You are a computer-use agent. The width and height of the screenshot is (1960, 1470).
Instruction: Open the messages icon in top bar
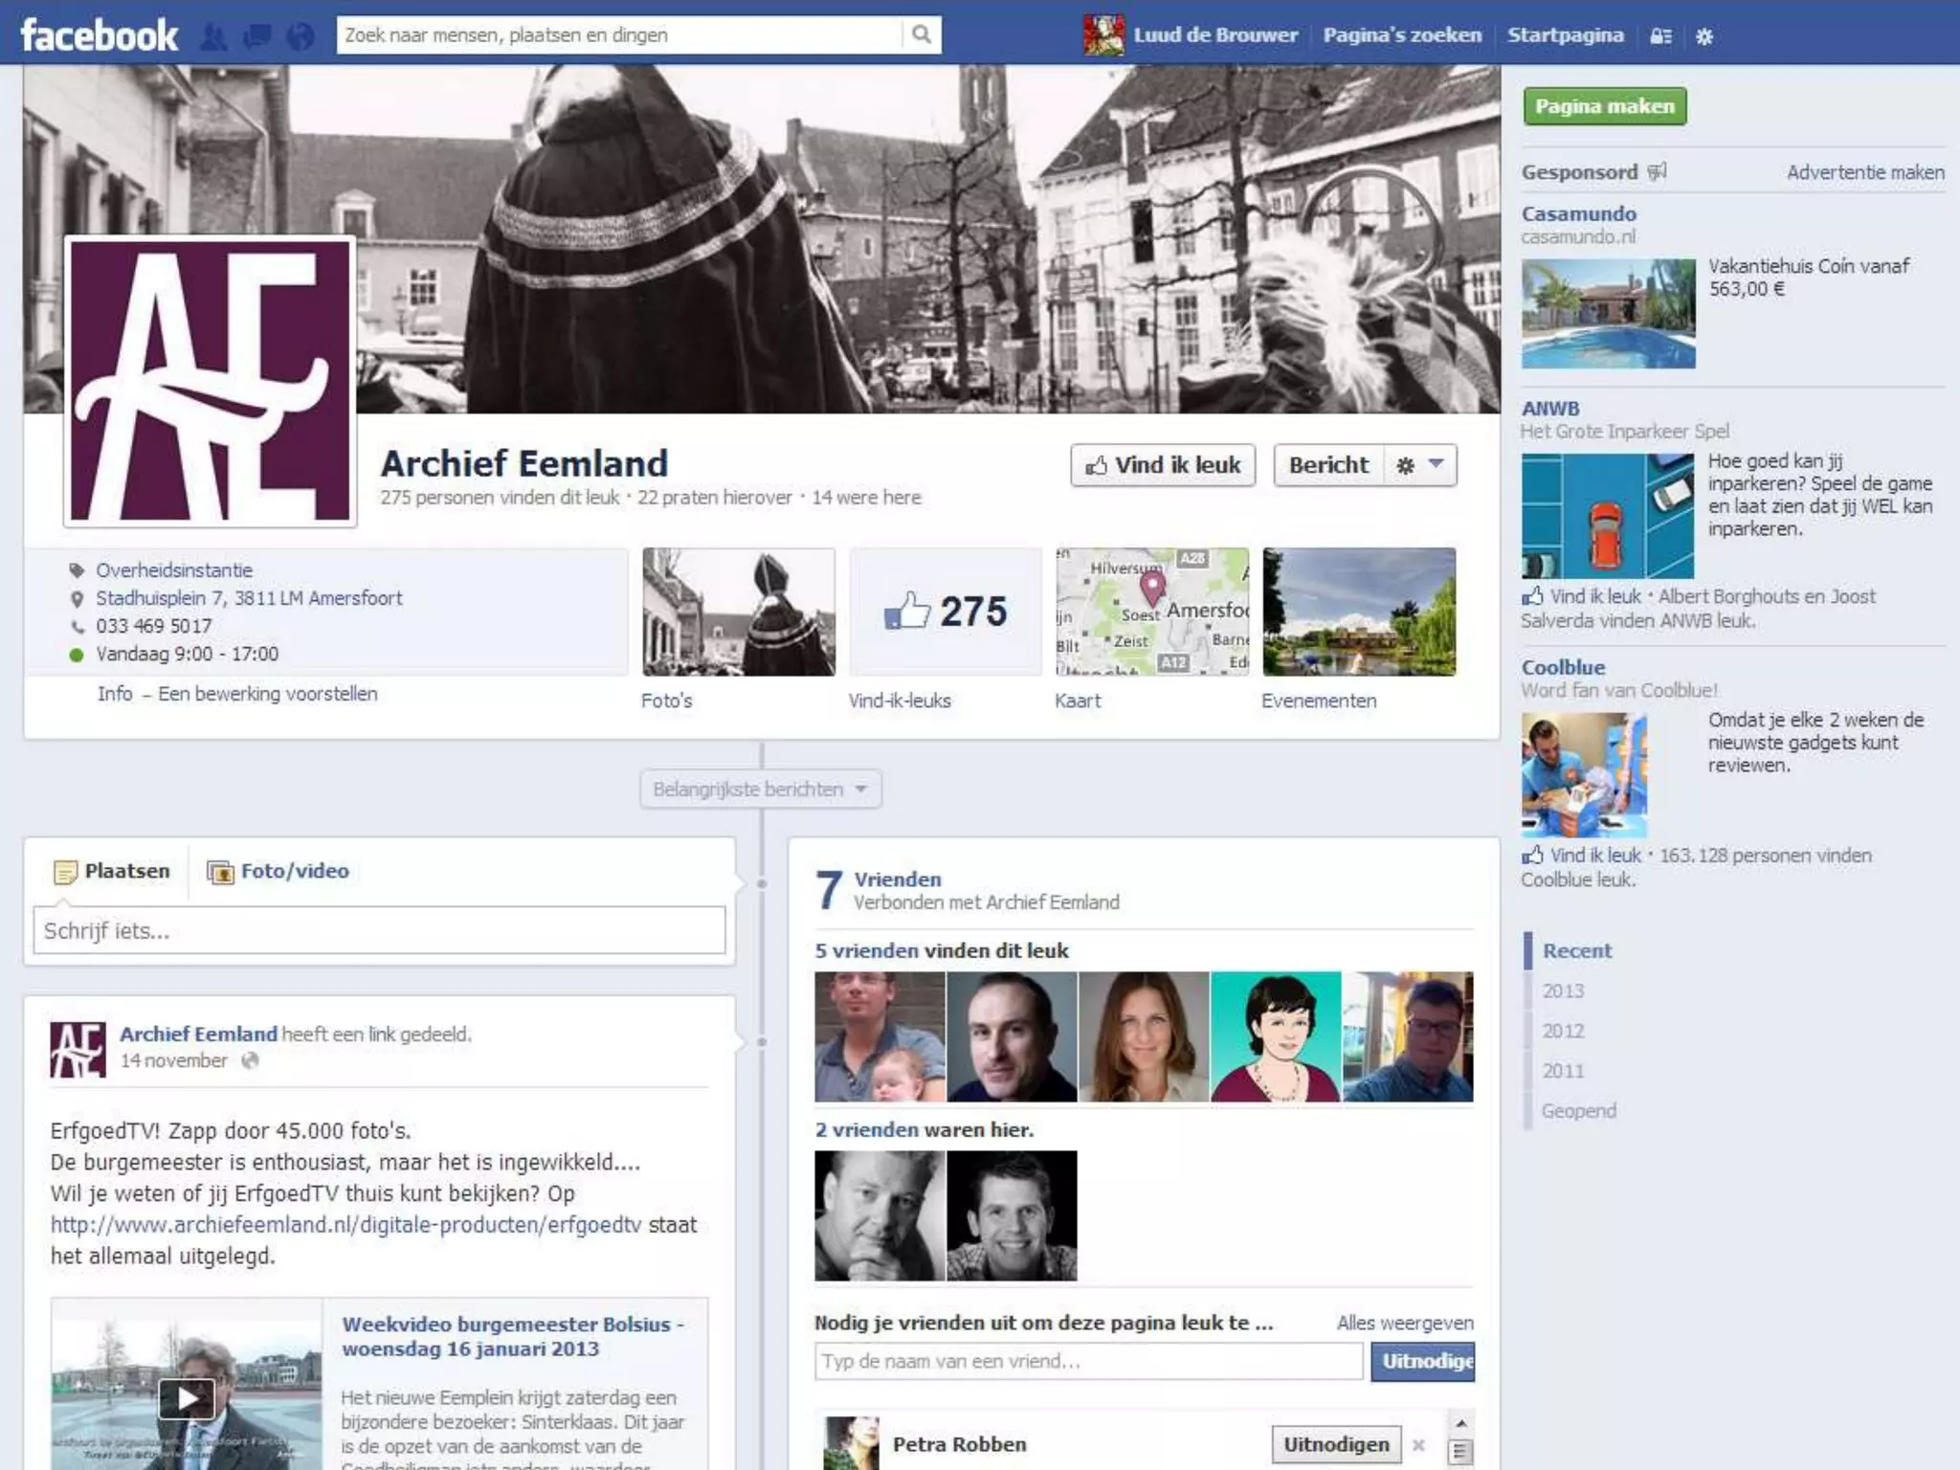click(256, 36)
